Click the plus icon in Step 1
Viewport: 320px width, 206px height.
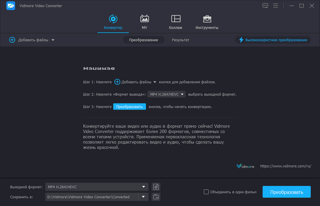[117, 82]
